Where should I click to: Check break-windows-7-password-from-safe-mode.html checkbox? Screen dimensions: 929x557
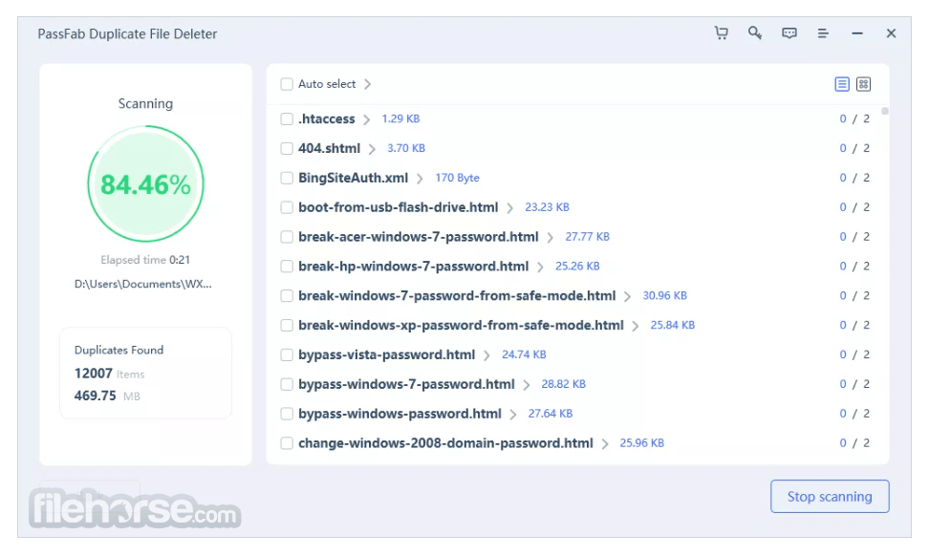pyautogui.click(x=287, y=295)
